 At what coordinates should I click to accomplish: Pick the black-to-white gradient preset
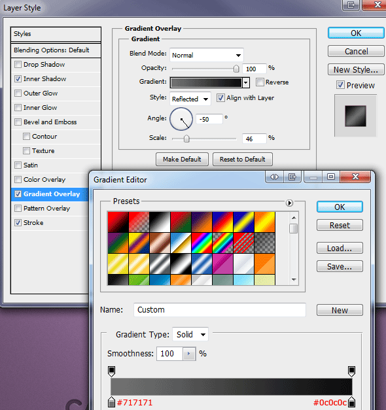160,222
